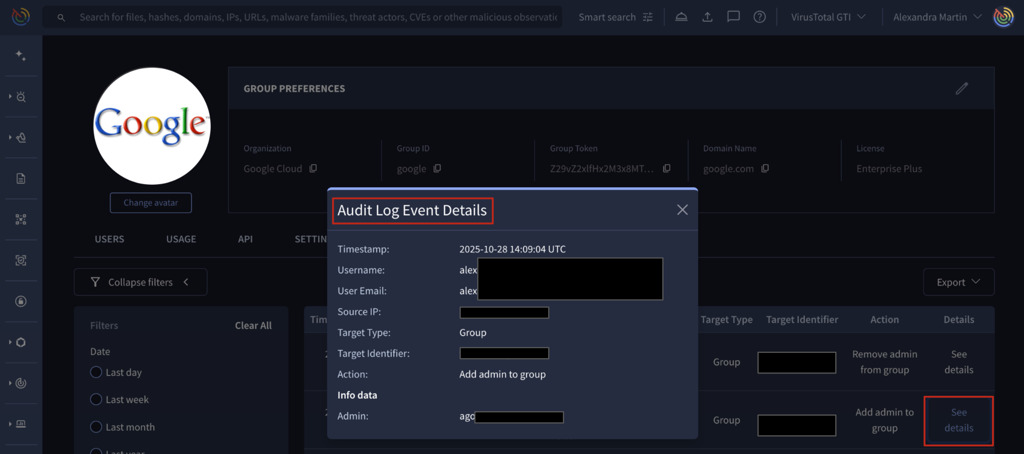The image size is (1024, 454).
Task: Click the pencil icon to edit group preferences
Action: pyautogui.click(x=961, y=88)
